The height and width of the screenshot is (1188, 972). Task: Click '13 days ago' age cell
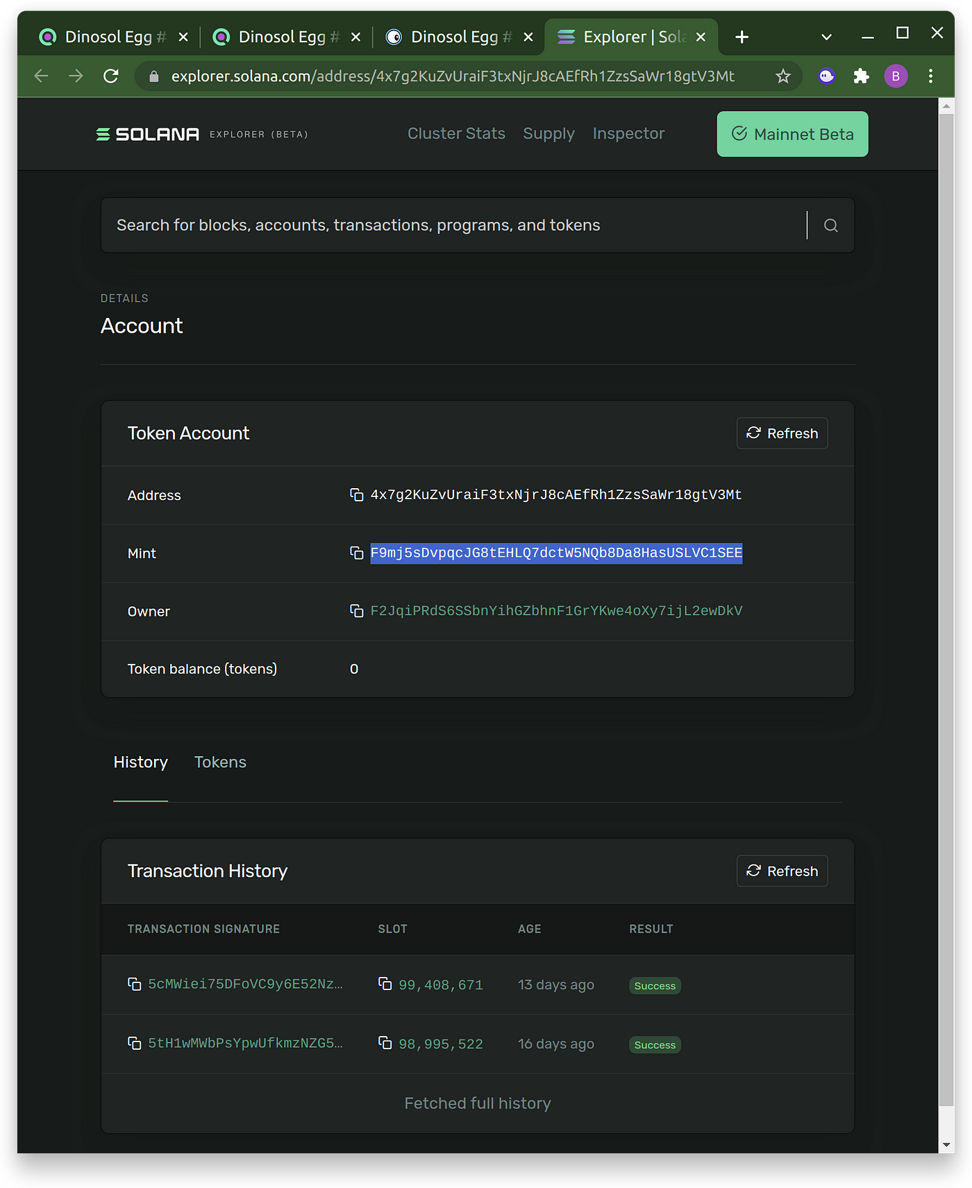click(x=556, y=985)
